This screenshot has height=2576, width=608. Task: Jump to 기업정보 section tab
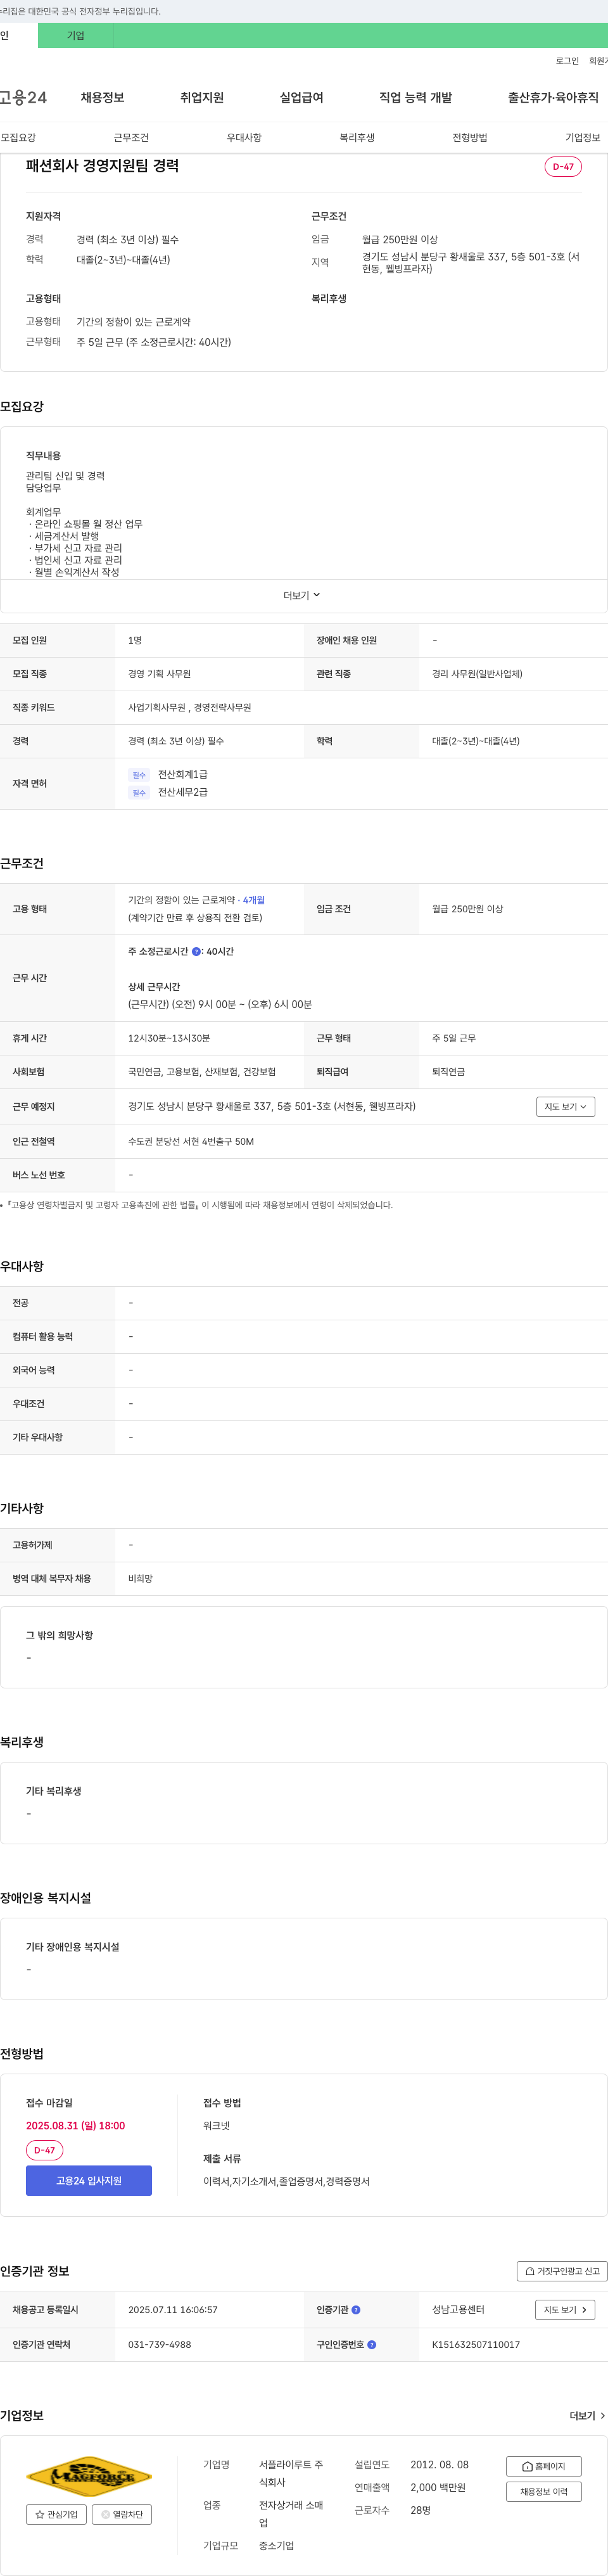click(583, 137)
